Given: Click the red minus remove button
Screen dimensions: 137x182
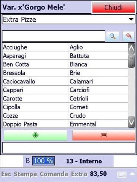Looking at the screenshot, I should pos(104,135).
